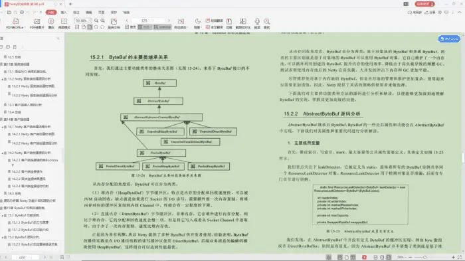Go to the previous page arrow in toolbar

pos(127,21)
